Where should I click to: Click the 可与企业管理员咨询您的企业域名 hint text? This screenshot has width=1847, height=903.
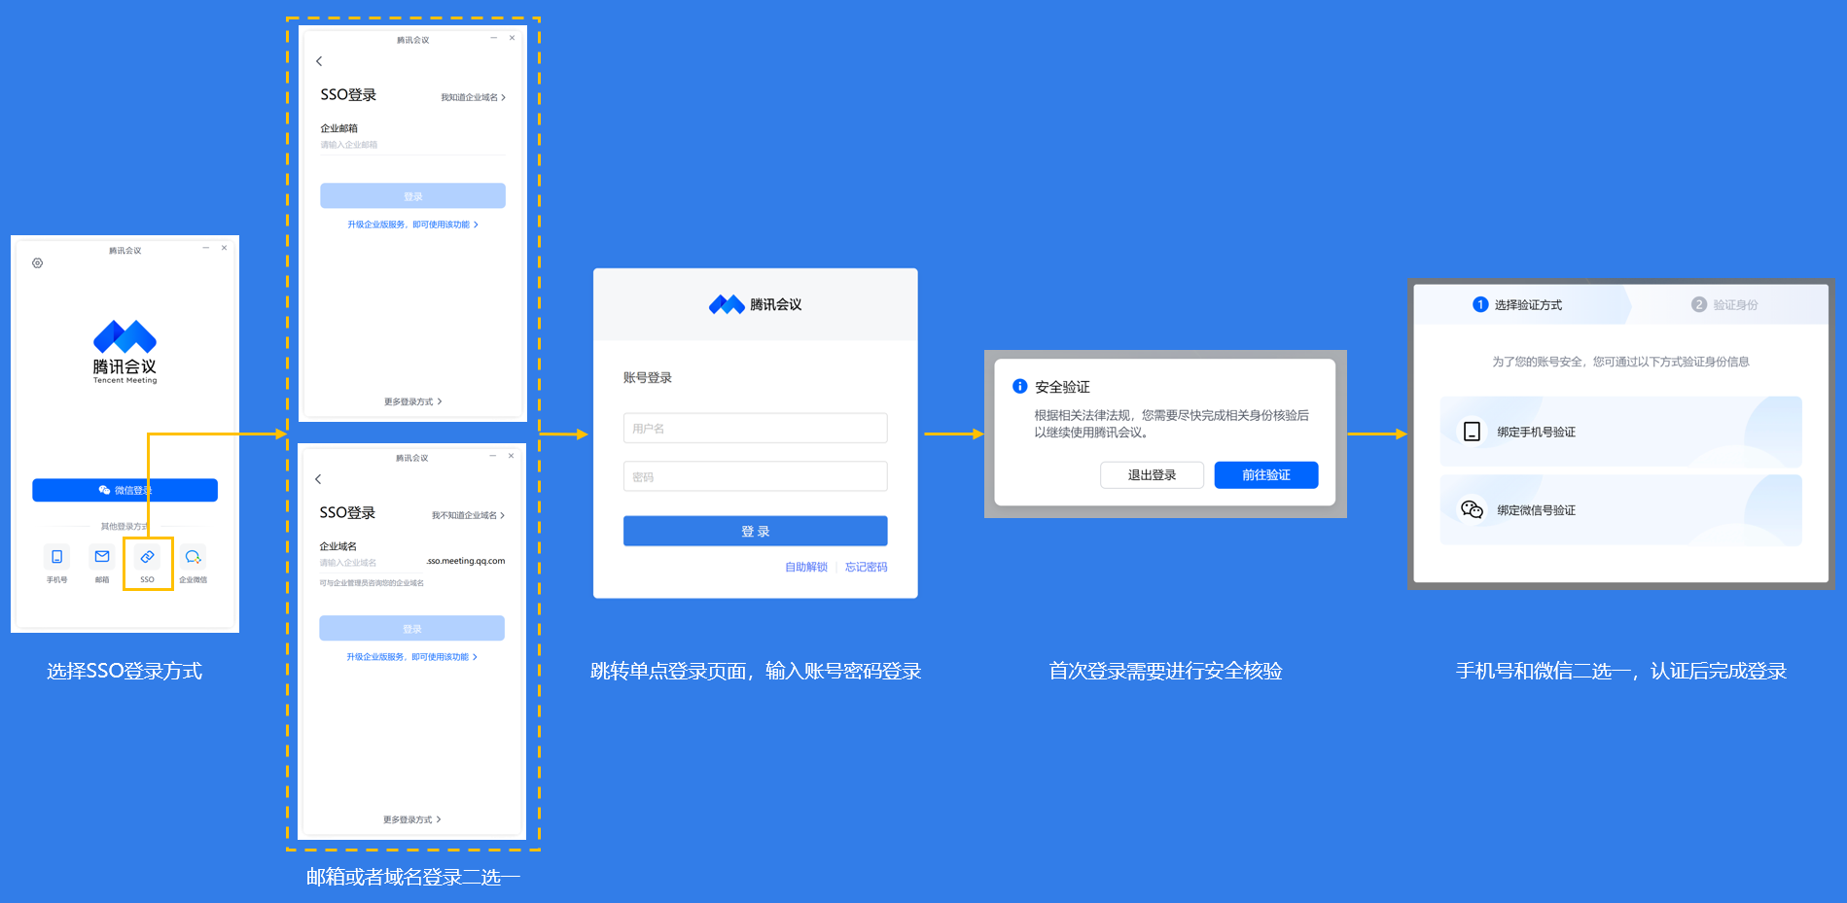coord(372,583)
